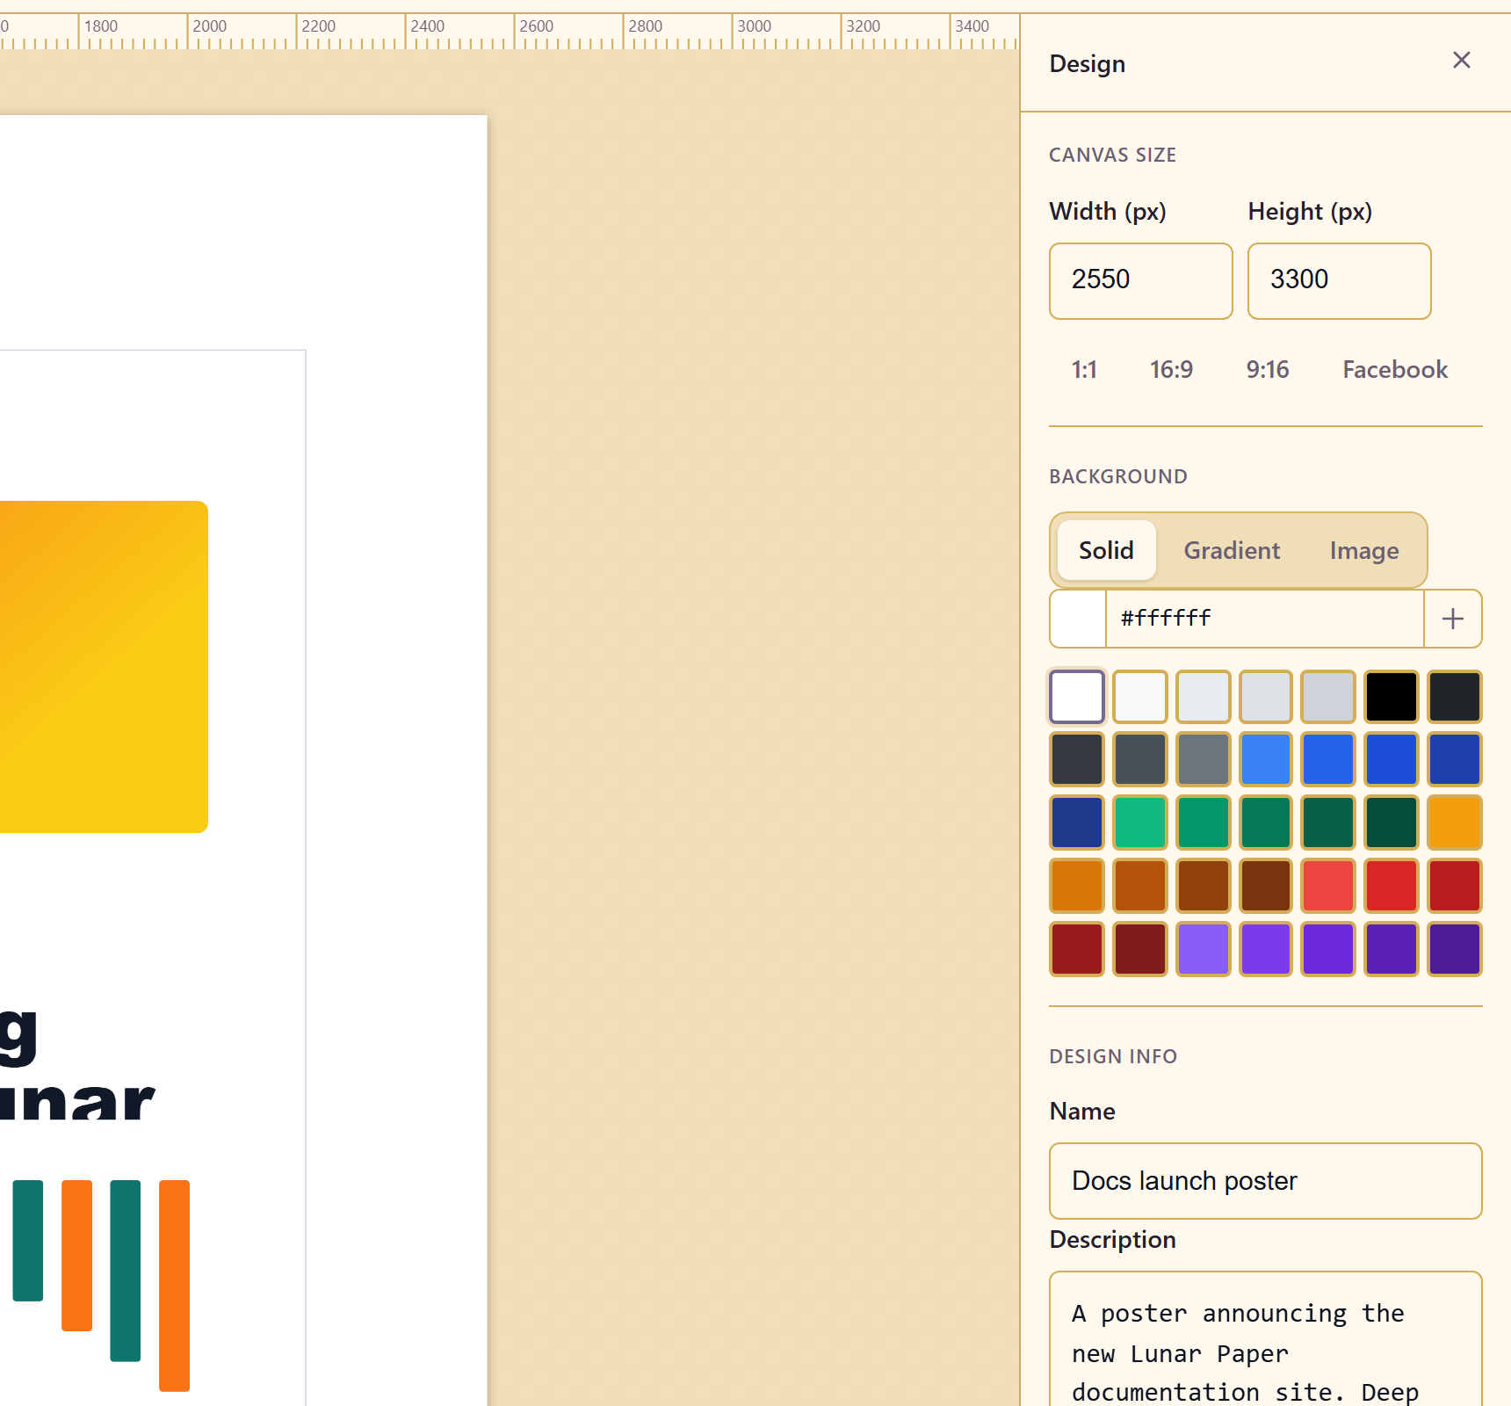Switch to the Image background tab
The height and width of the screenshot is (1406, 1511).
[1363, 550]
